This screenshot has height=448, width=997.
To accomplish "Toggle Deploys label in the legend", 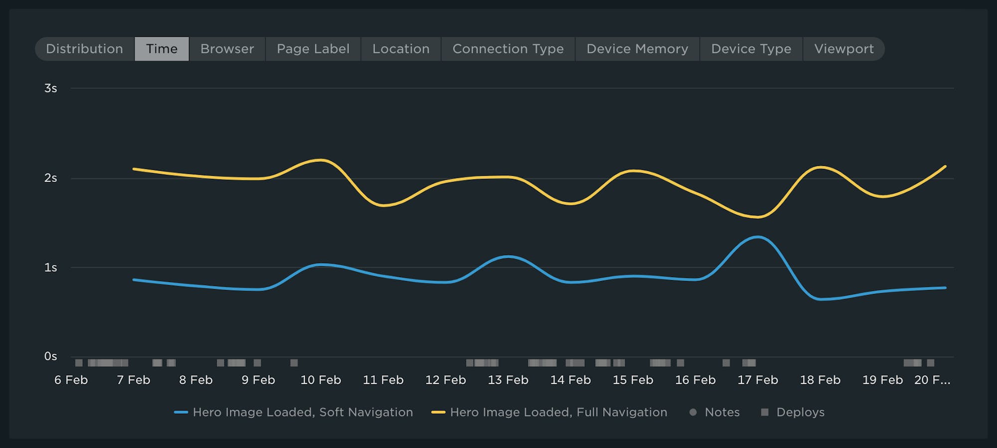I will pos(800,412).
